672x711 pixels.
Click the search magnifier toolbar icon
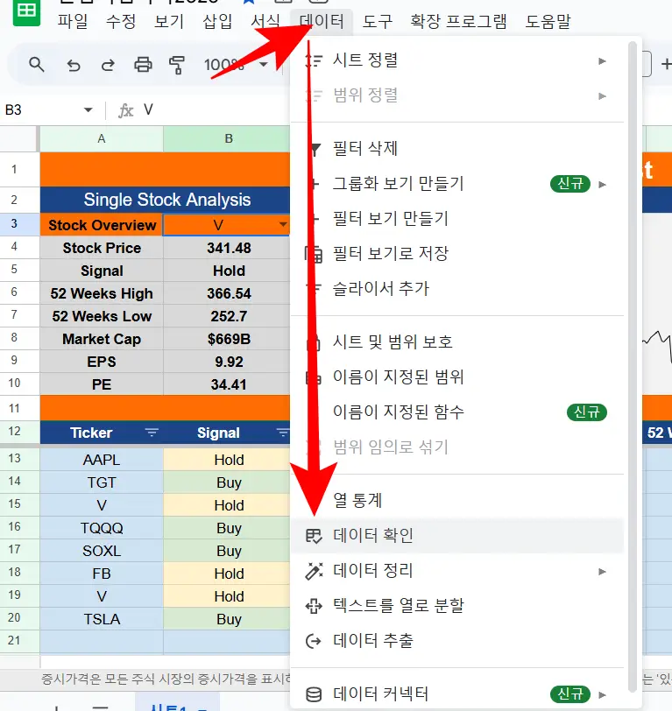[x=36, y=65]
